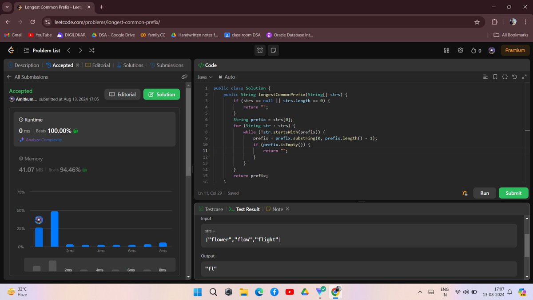Switch to Testcase tab

pyautogui.click(x=211, y=209)
